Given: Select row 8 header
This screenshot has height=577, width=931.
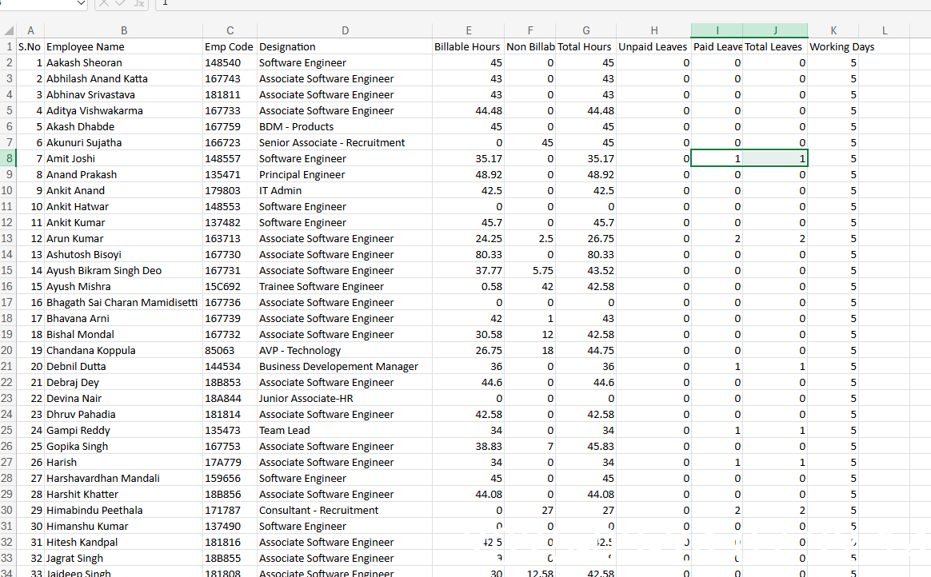Looking at the screenshot, I should click(8, 159).
